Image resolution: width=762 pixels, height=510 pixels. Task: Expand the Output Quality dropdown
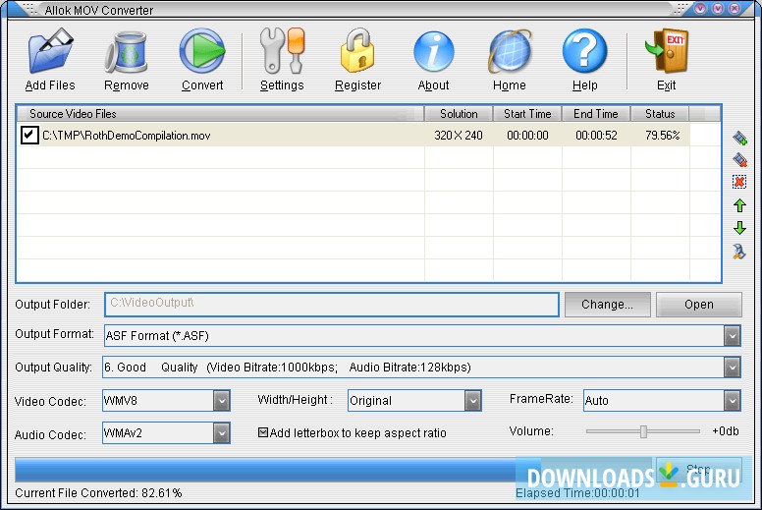point(732,368)
